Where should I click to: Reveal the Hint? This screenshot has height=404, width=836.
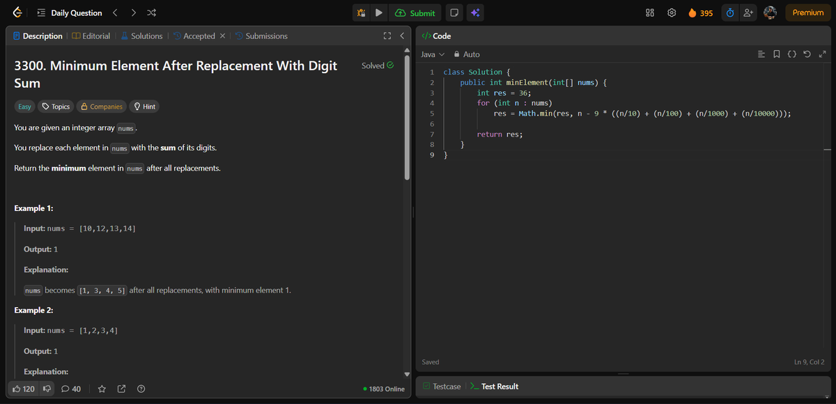[x=144, y=107]
